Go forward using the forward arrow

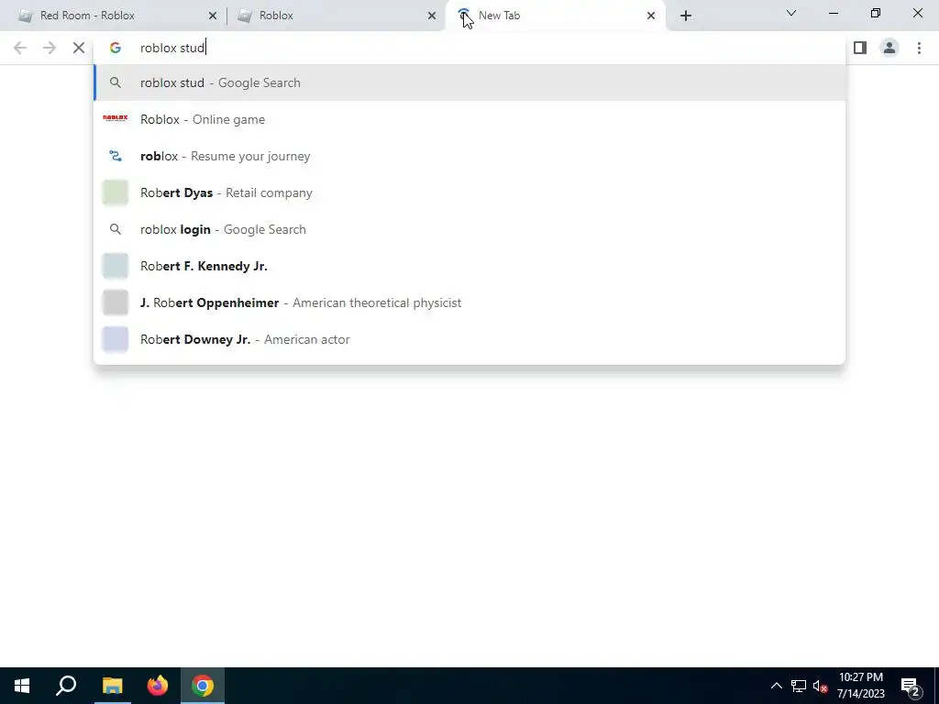[x=50, y=48]
